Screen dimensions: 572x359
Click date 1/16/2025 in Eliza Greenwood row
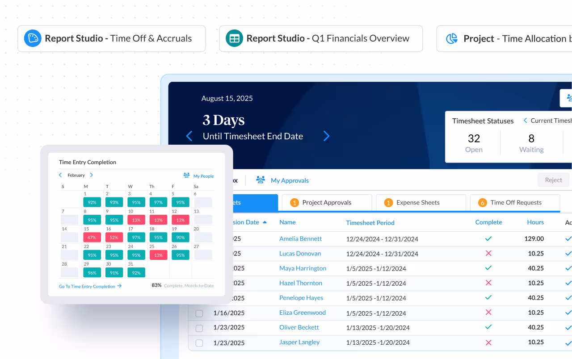tap(229, 313)
